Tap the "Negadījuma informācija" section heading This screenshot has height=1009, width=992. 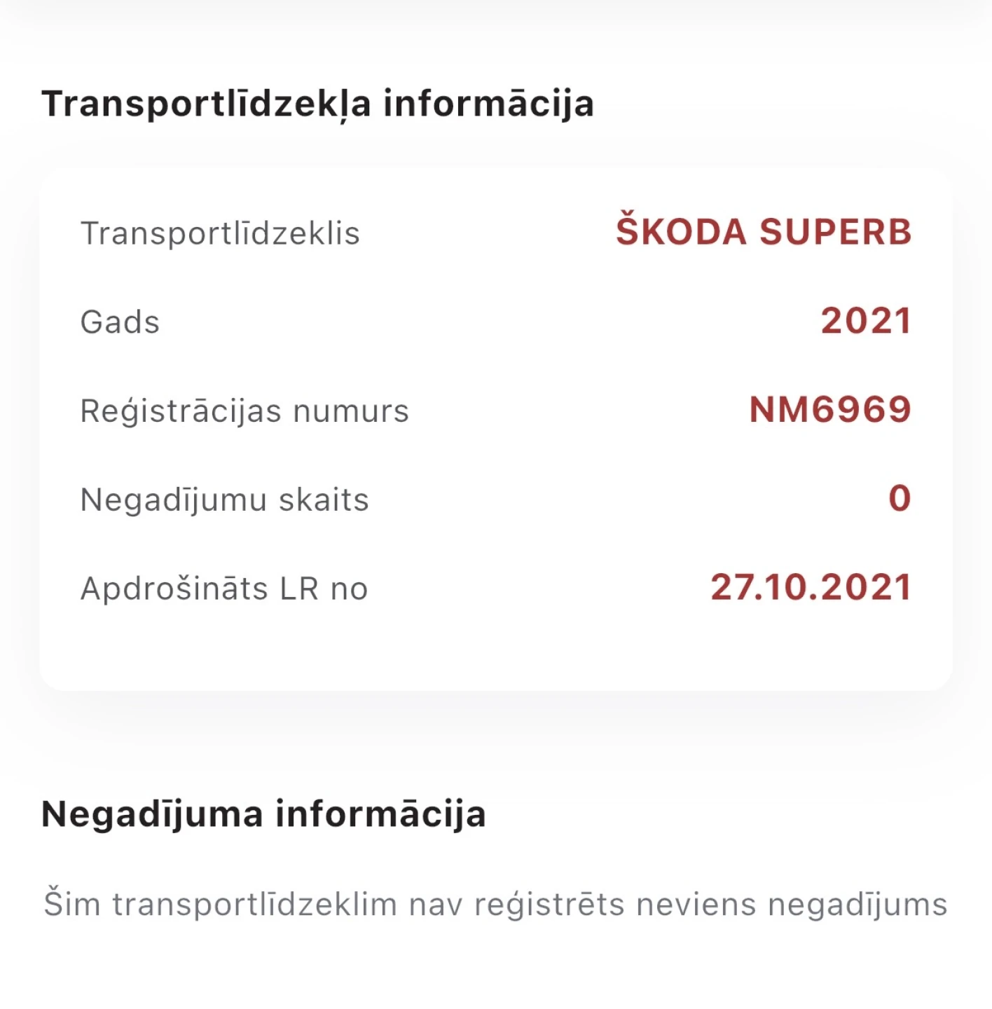coord(263,814)
